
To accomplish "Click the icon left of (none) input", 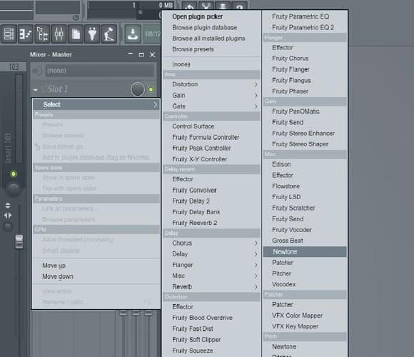I will coord(37,71).
